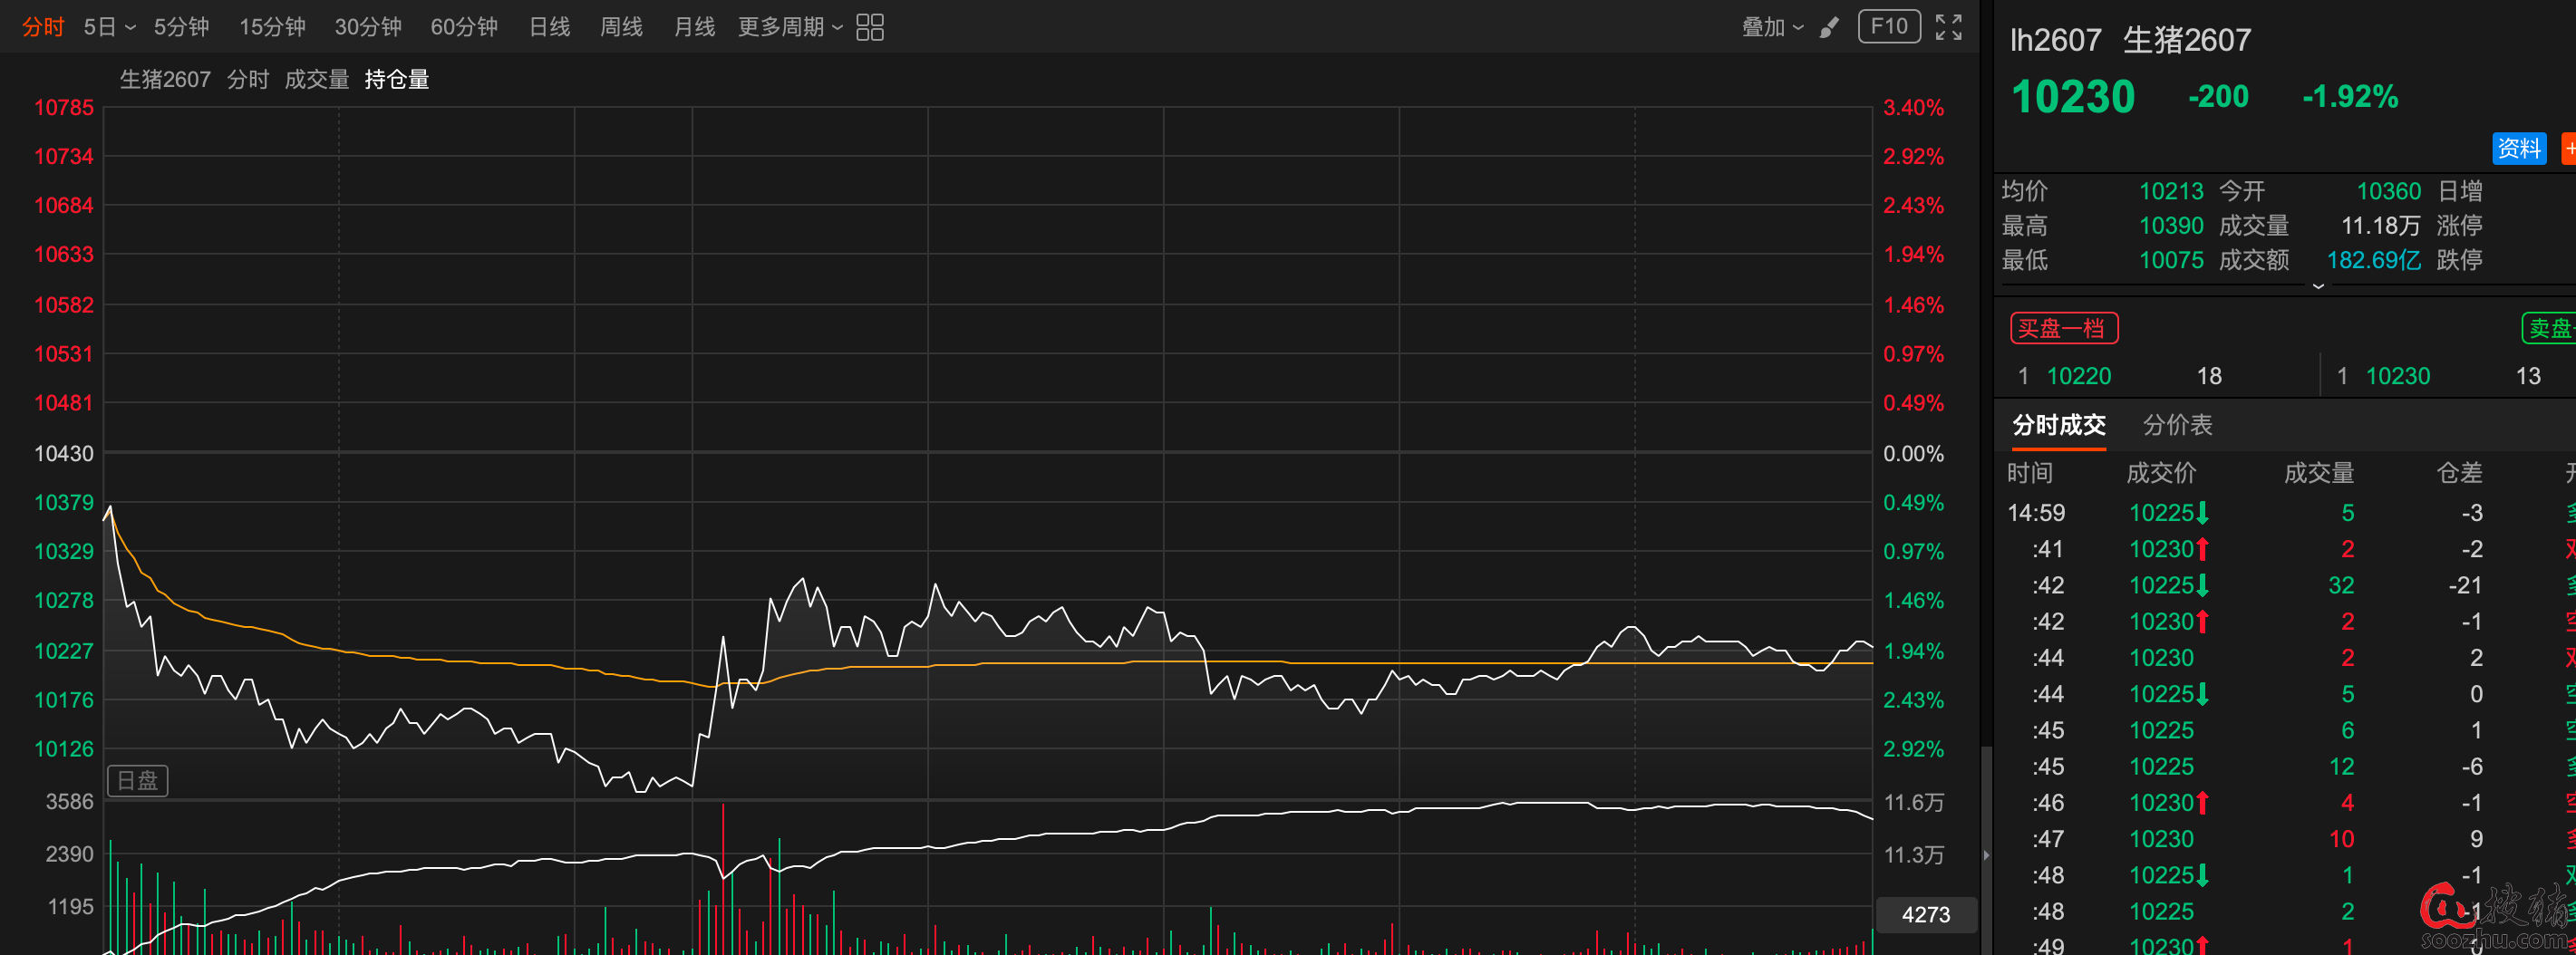Open the multi-chart grid layout icon
The width and height of the screenshot is (2576, 955).
[x=870, y=27]
